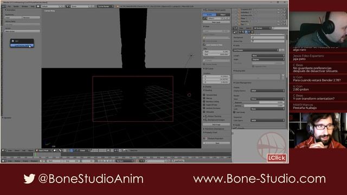347x195 pixels.
Task: Click the Bake Action button
Action: click(x=22, y=31)
